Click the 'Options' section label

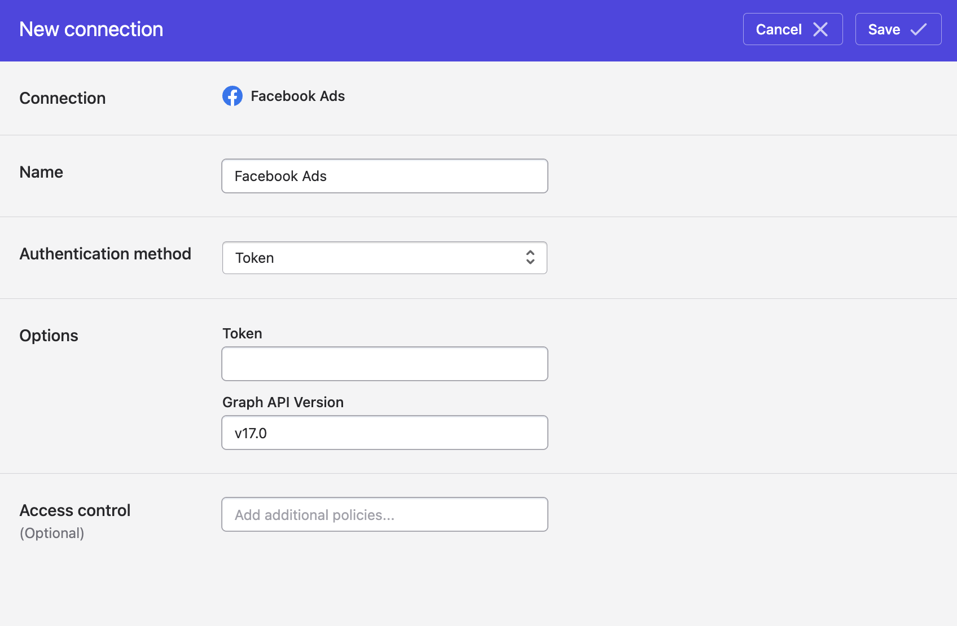click(x=49, y=336)
